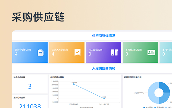The width and height of the screenshot is (172, 108).
Task: Click the 2 (50.00%) donut chart label
Action: coord(139,93)
